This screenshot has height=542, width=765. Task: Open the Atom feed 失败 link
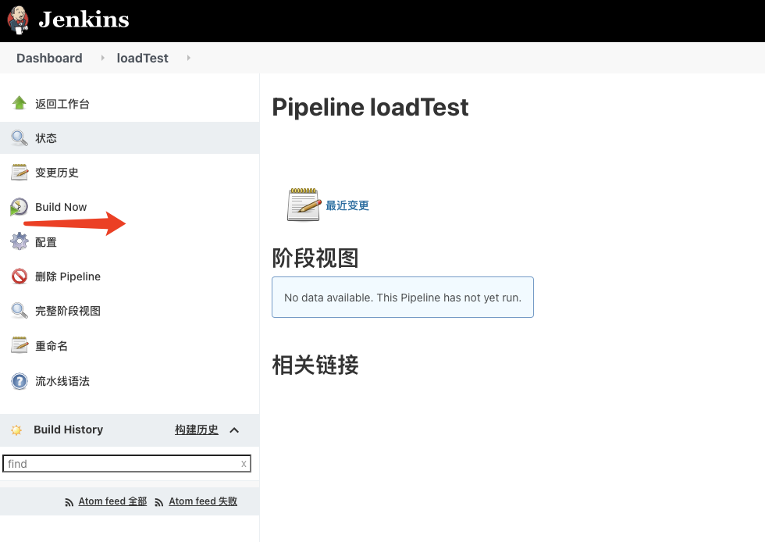point(203,501)
